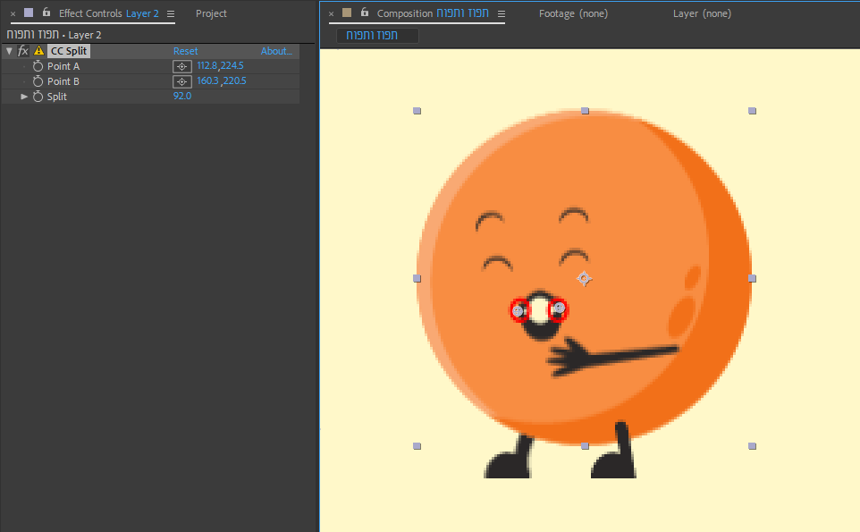Select the Point B property label
Screen dimensions: 860x532
63,81
